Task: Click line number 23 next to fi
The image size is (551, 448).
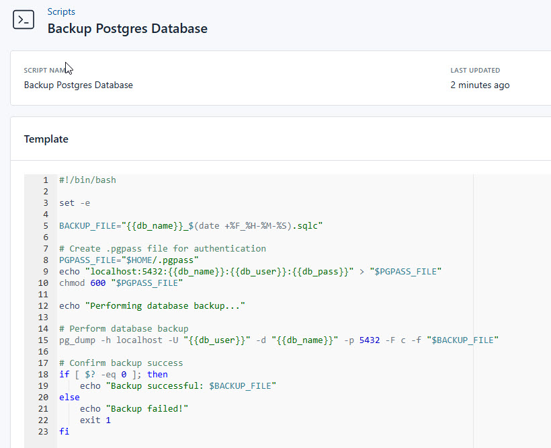Action: coord(43,431)
